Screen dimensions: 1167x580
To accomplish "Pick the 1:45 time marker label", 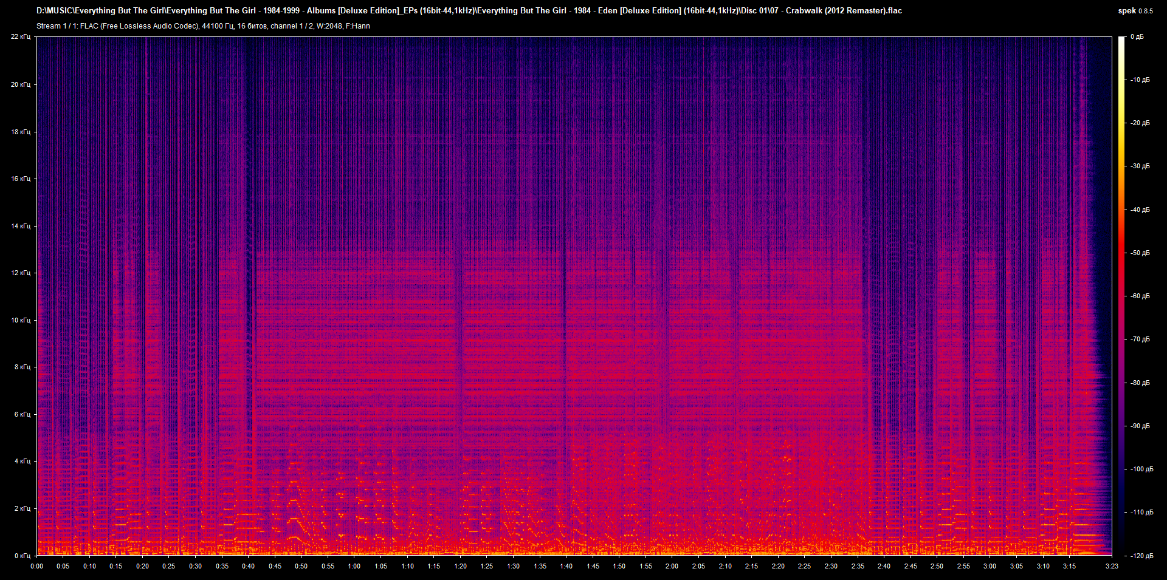I will coord(593,566).
